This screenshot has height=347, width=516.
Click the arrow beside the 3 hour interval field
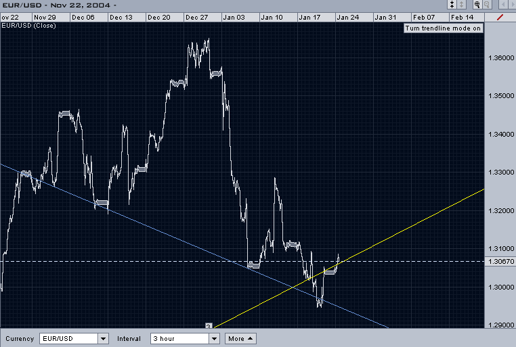click(x=214, y=338)
